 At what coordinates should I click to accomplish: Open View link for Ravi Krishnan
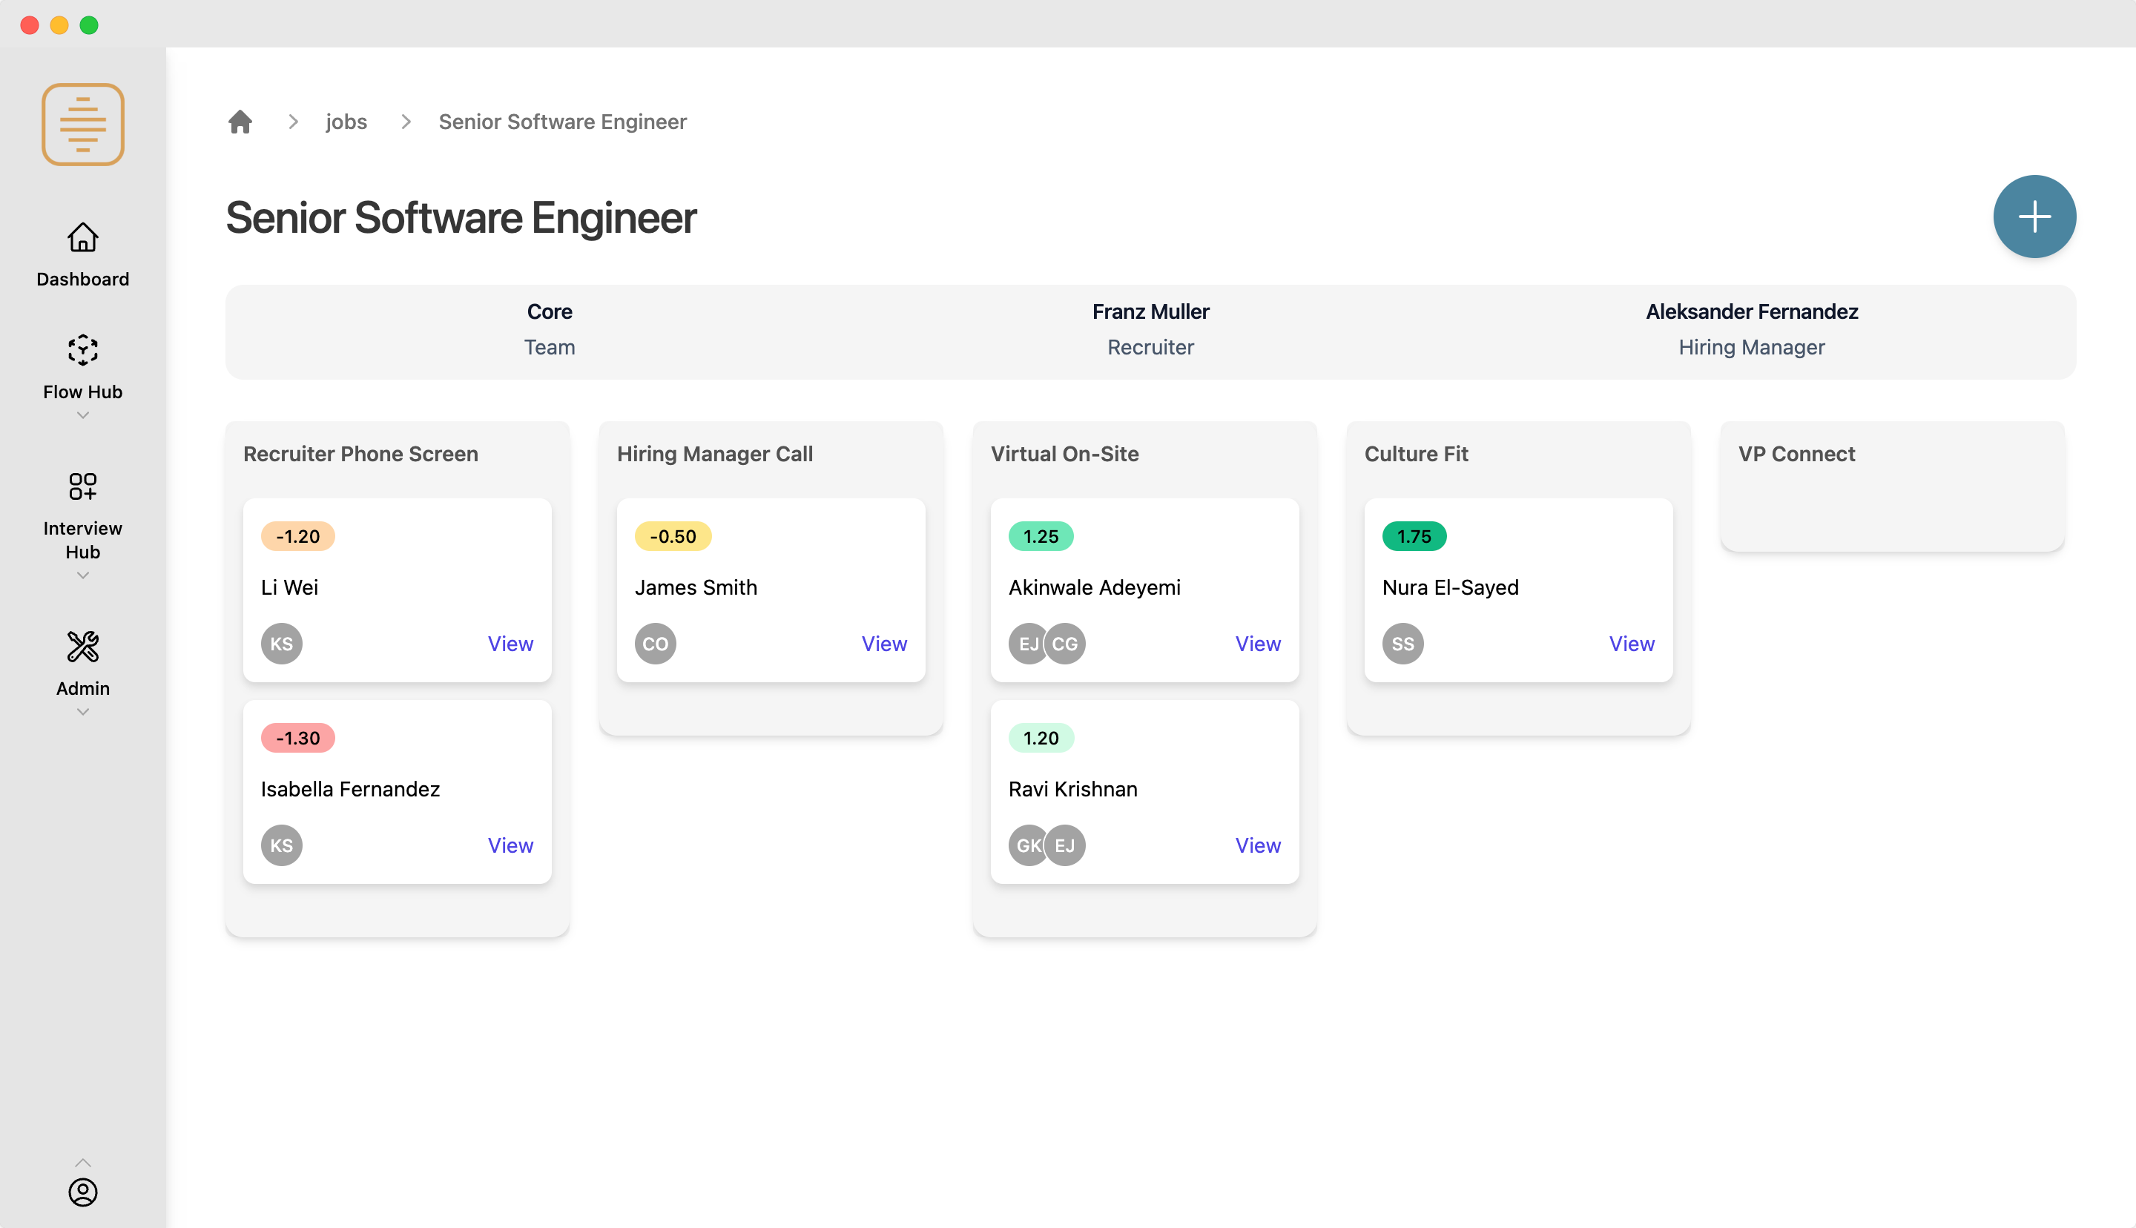coord(1257,845)
